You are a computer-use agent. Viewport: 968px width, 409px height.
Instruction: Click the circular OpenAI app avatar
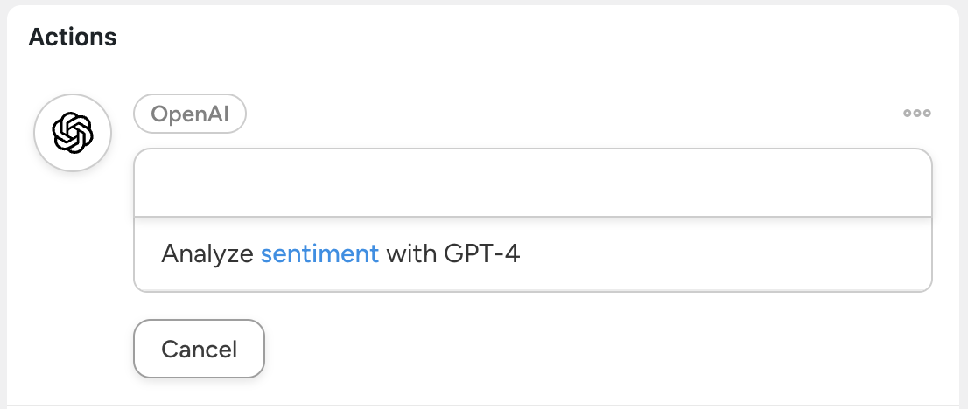[72, 133]
